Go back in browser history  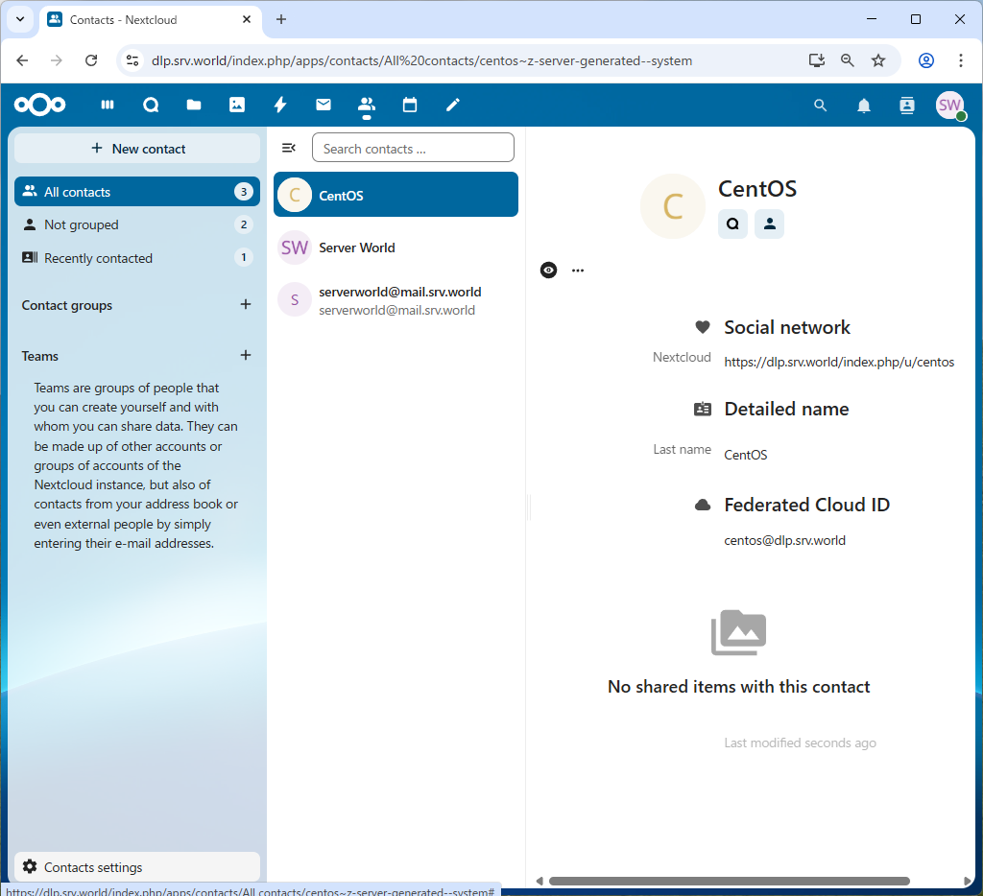(23, 60)
